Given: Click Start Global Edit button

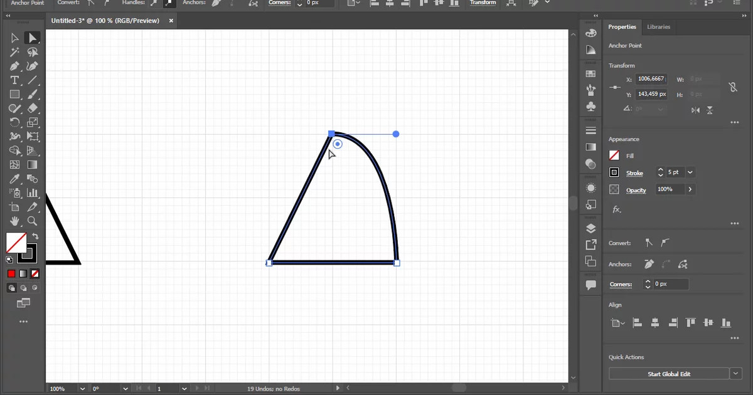Looking at the screenshot, I should coord(669,374).
